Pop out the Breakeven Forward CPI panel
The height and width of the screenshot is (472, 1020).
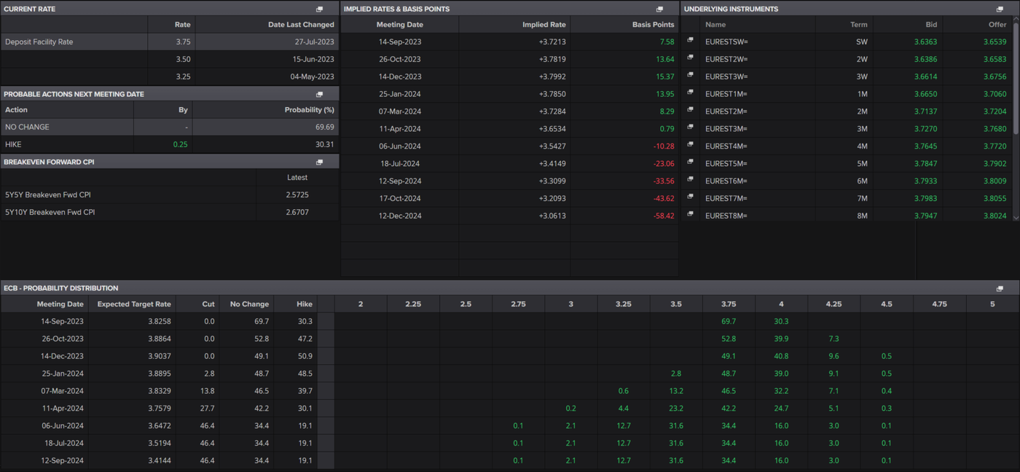pos(319,162)
